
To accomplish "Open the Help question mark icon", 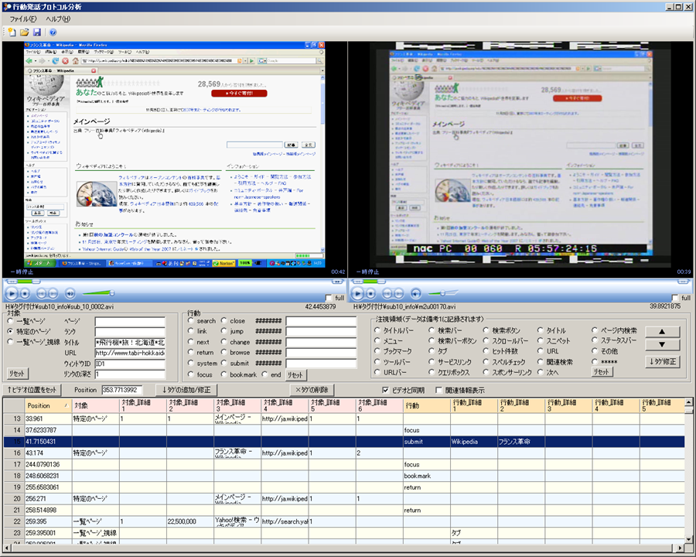I will (53, 32).
